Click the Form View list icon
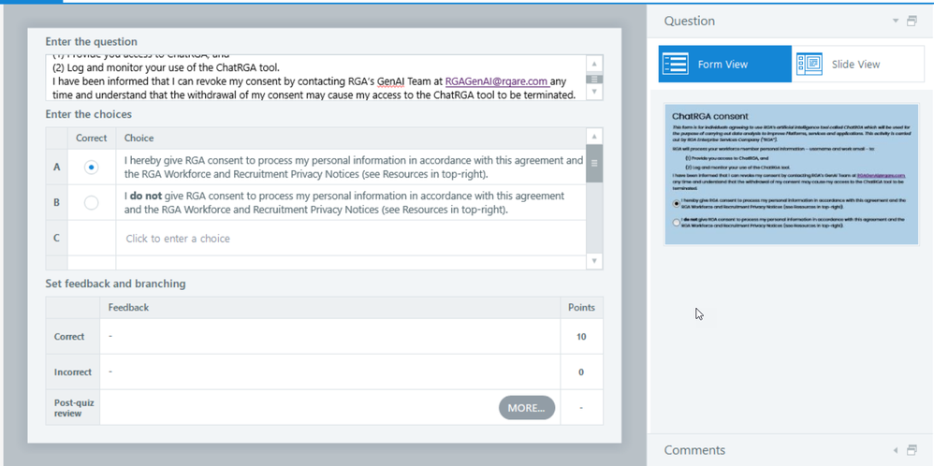The width and height of the screenshot is (934, 466). coord(676,64)
